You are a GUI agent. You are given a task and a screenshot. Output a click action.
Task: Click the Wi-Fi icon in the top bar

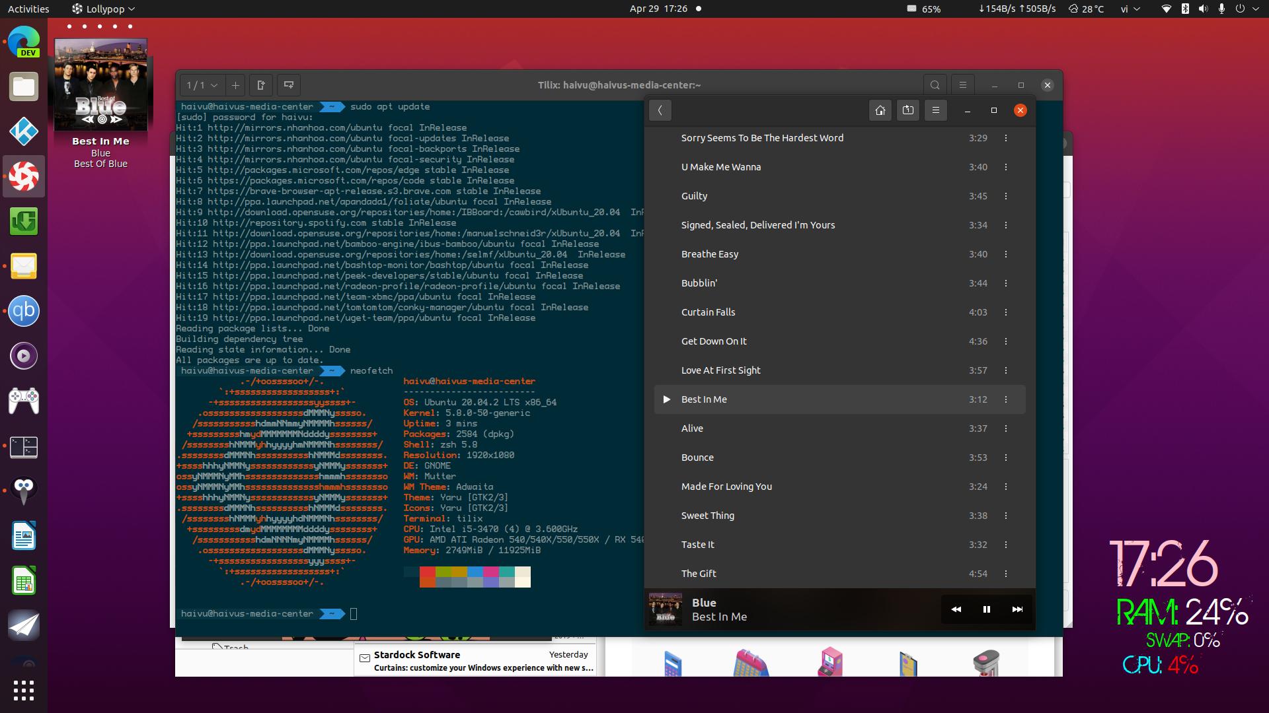[1167, 9]
